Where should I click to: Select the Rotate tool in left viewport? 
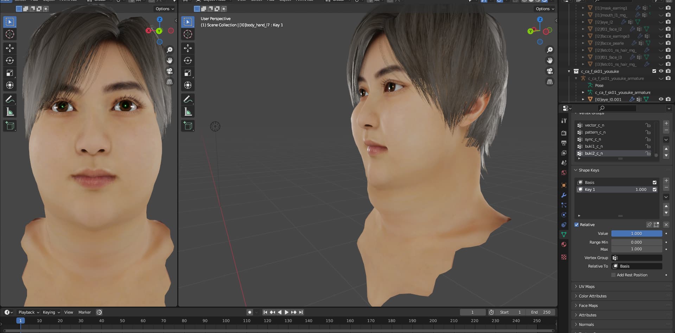[10, 60]
